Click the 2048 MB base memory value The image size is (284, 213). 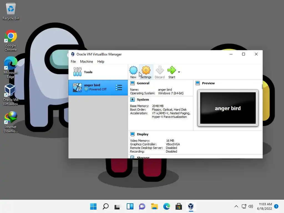158,106
